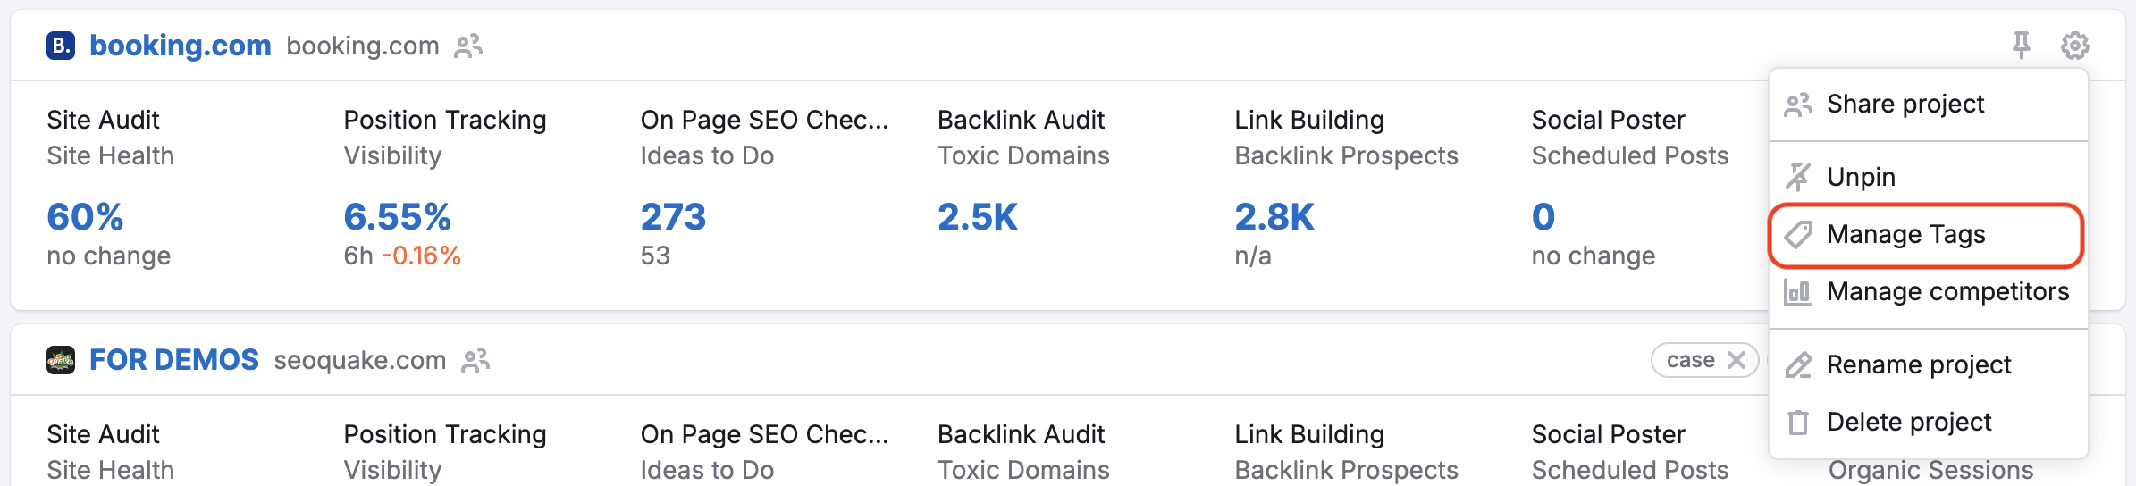Select Delete project menu entry
Screen dimensions: 2136x486
[x=1908, y=422]
